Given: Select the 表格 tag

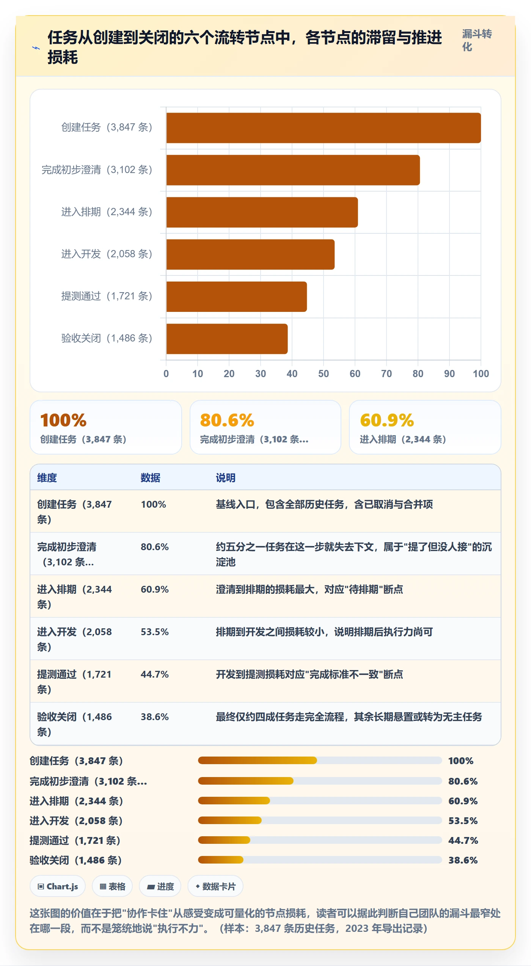Looking at the screenshot, I should pyautogui.click(x=112, y=886).
